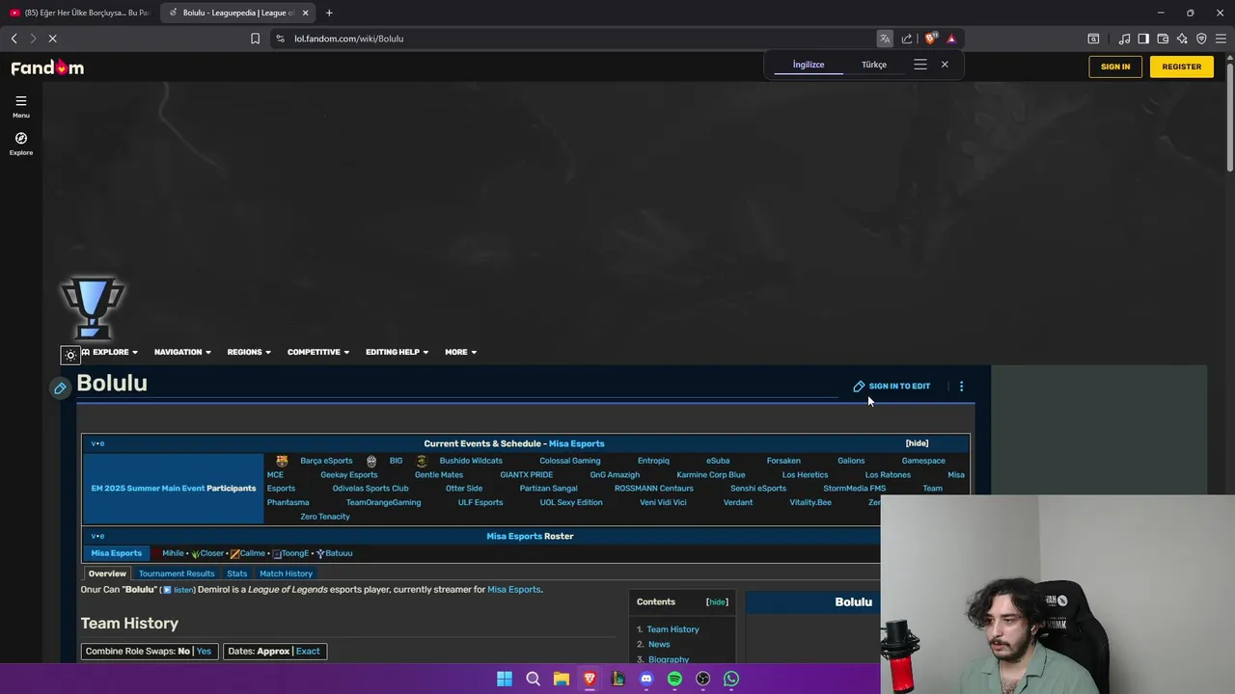Image resolution: width=1235 pixels, height=694 pixels.
Task: Click SIGN IN TO EDIT
Action: [892, 387]
